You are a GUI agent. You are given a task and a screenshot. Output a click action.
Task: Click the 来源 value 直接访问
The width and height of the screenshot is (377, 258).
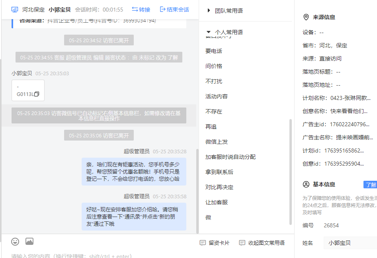(330, 59)
